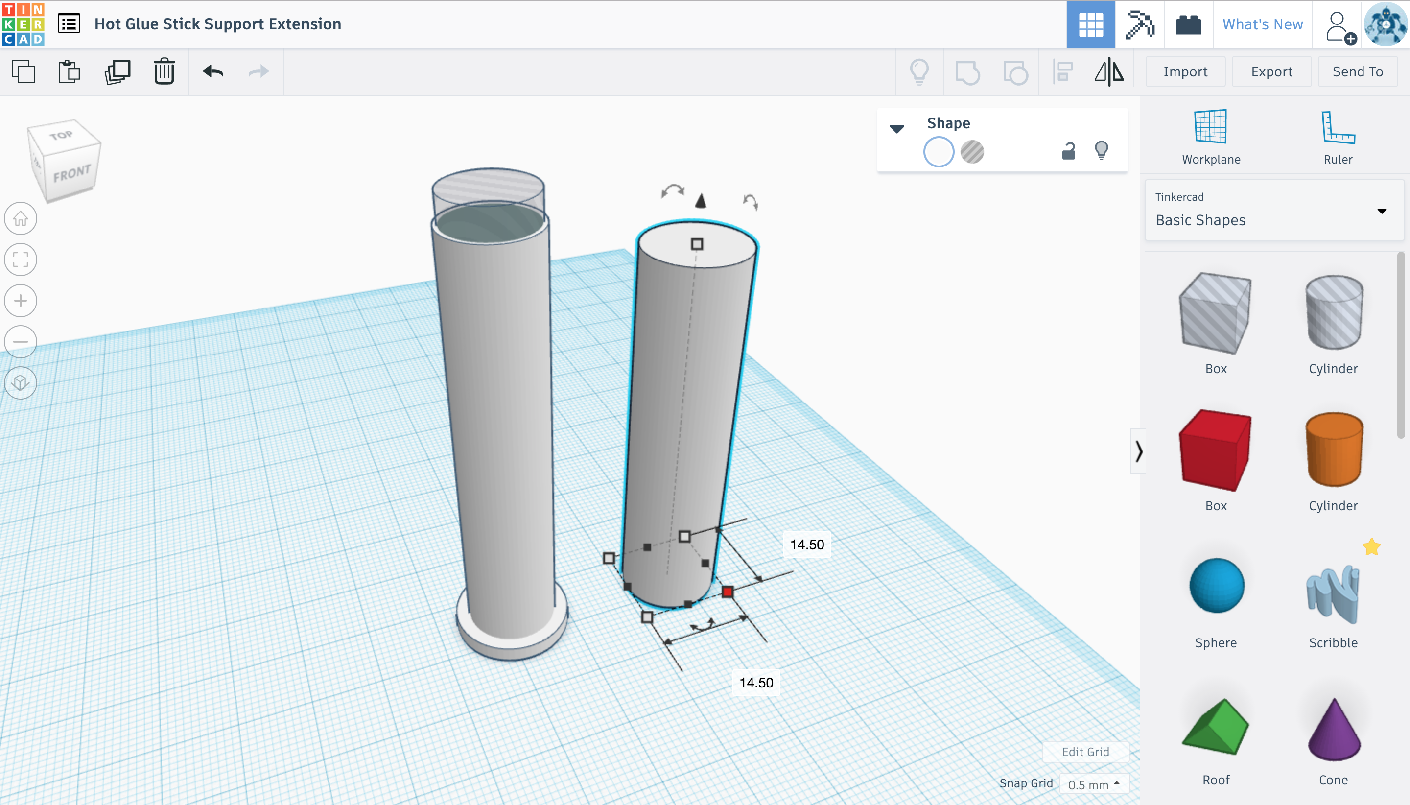Click the Export button
The height and width of the screenshot is (805, 1410).
pyautogui.click(x=1271, y=72)
